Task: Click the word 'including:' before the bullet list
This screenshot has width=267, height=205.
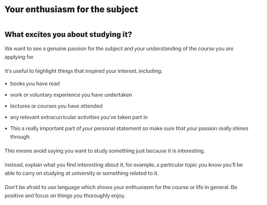Action: click(151, 71)
